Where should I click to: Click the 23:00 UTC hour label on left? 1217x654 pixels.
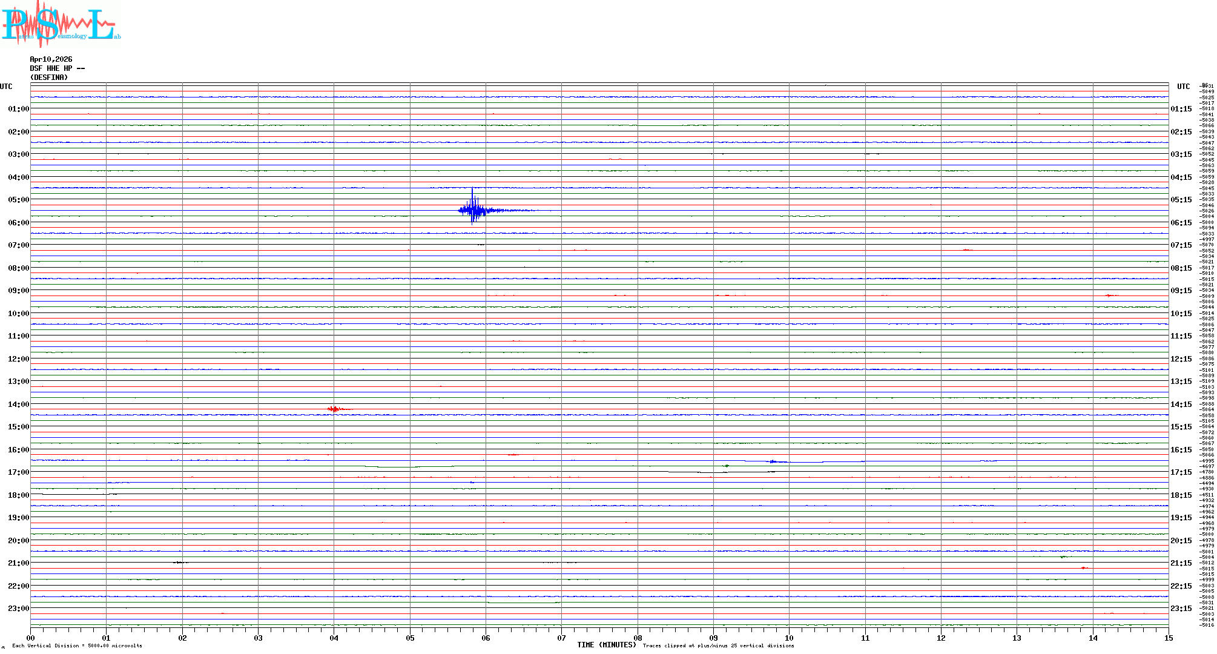tap(18, 609)
